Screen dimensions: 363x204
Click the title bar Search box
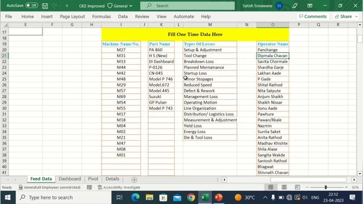[187, 6]
